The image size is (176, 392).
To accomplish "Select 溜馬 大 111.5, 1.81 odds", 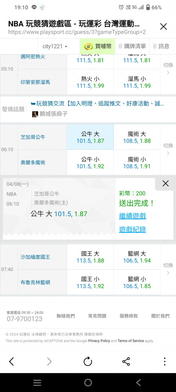I will click(x=137, y=60).
